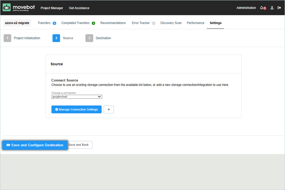Open the Get Assistance menu
The image size is (285, 190).
tap(79, 8)
